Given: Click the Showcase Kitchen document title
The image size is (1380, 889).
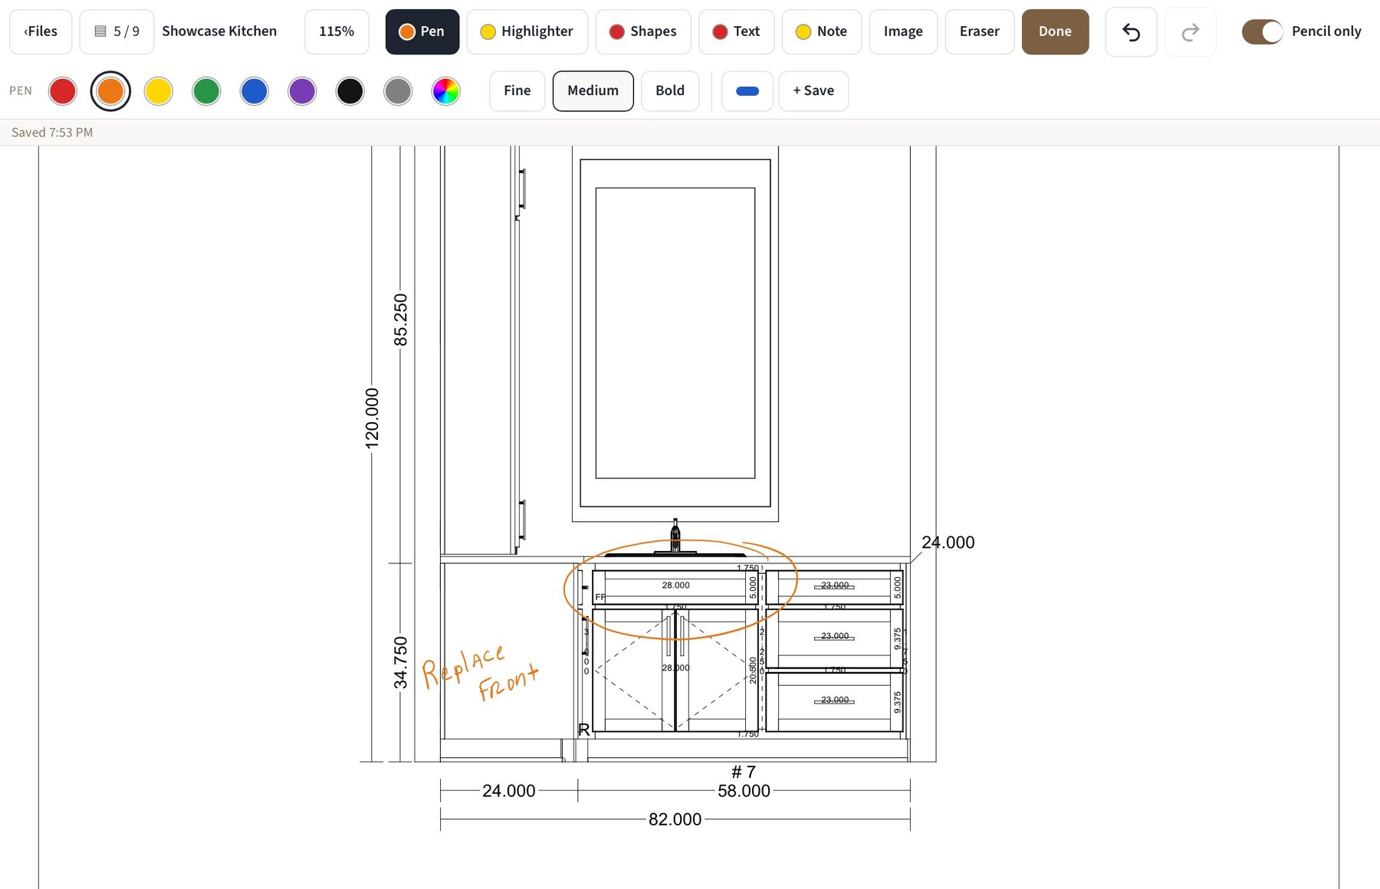Looking at the screenshot, I should (219, 31).
